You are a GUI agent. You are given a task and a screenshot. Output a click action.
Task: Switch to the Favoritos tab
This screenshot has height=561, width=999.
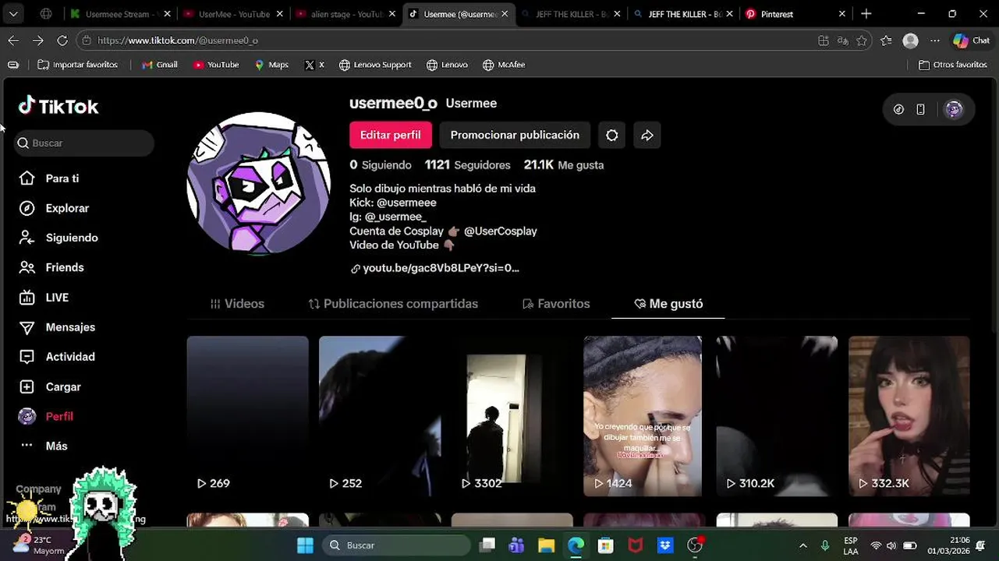556,304
